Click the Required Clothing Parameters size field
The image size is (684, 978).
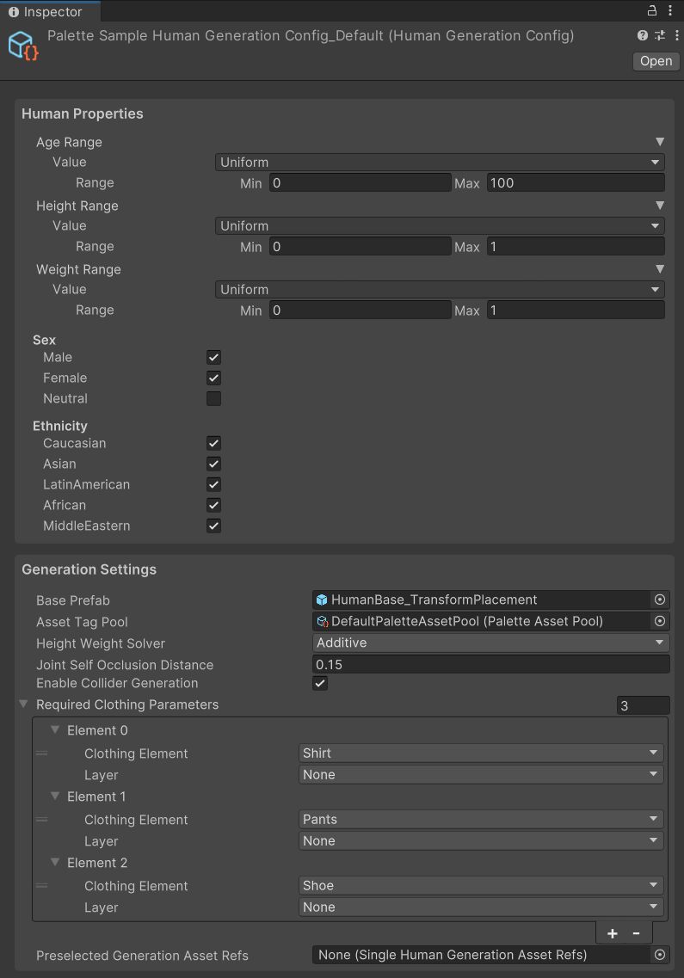[x=643, y=705]
